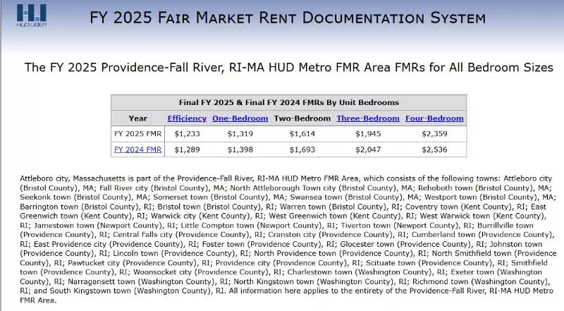
Task: Click the table title 'Final FY 2025 & Final FY 2024 FMRs'
Action: 289,102
